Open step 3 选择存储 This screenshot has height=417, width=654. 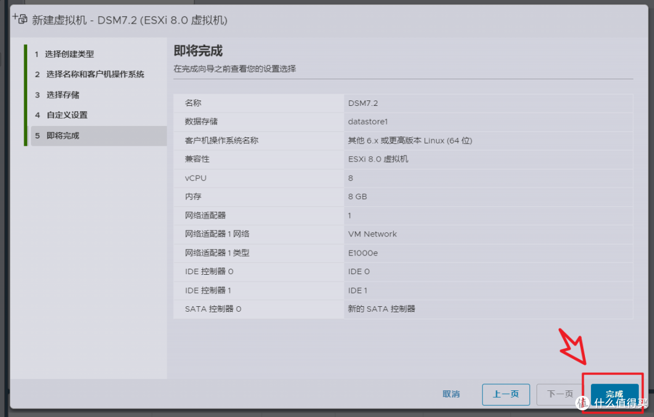[x=57, y=94]
